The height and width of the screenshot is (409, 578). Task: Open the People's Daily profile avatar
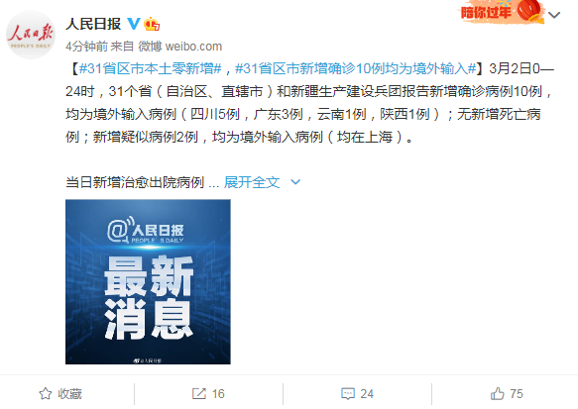click(x=31, y=35)
